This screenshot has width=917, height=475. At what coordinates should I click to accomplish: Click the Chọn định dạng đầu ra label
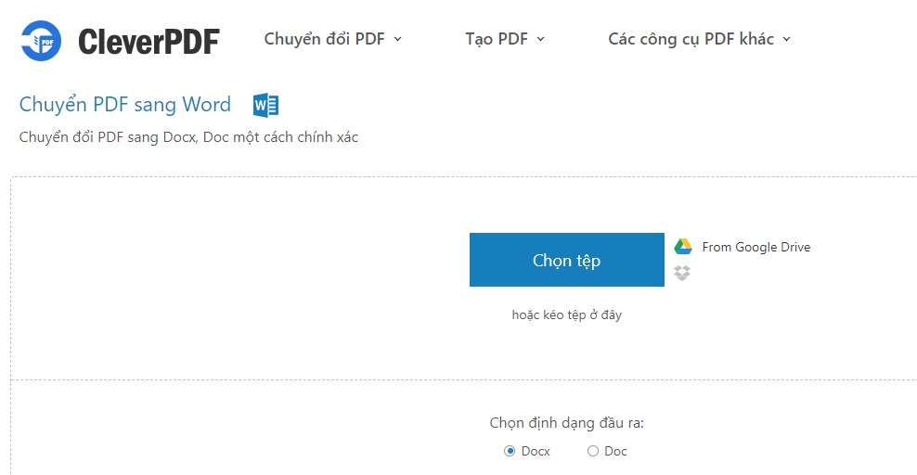pos(567,423)
